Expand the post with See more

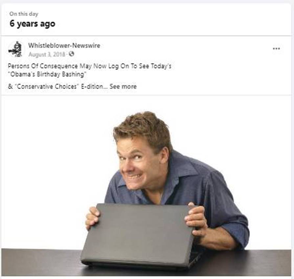[123, 87]
